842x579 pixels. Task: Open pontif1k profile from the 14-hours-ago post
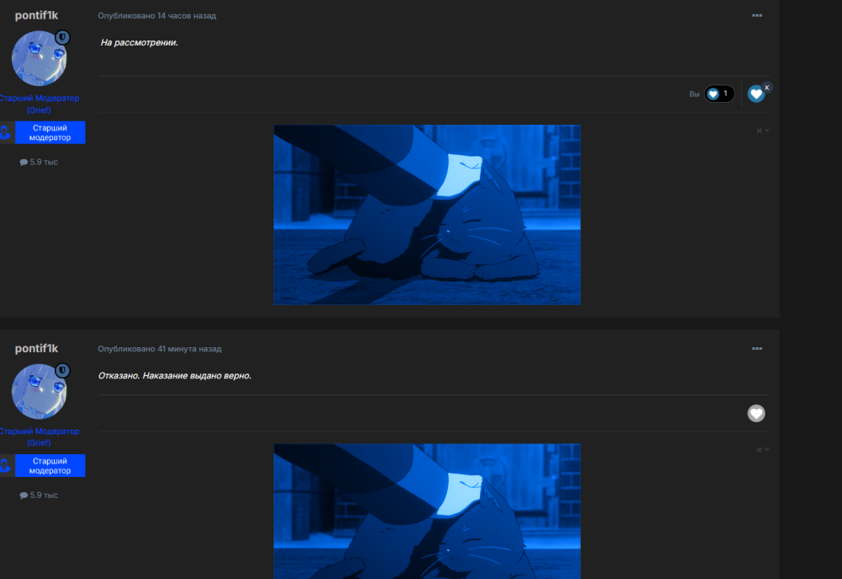pyautogui.click(x=36, y=15)
